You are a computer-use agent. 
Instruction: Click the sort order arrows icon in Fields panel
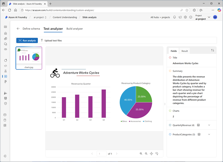point(212,50)
